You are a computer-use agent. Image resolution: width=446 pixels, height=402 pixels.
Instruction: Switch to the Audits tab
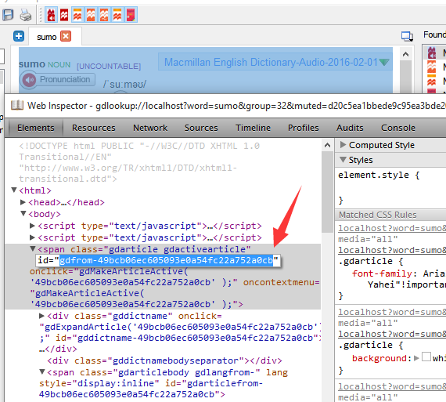coord(350,128)
